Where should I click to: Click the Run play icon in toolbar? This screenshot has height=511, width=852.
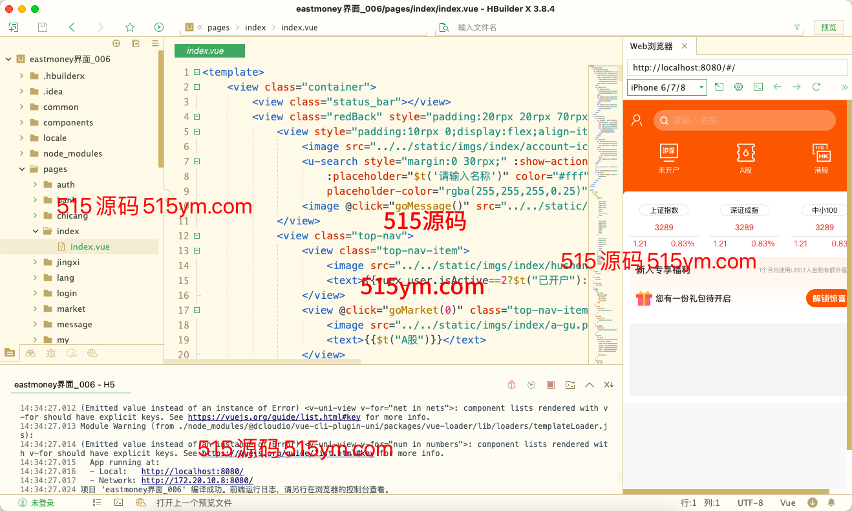pyautogui.click(x=159, y=27)
